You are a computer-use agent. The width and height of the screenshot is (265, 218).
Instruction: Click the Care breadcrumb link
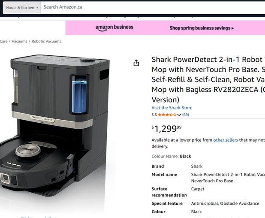(3, 41)
